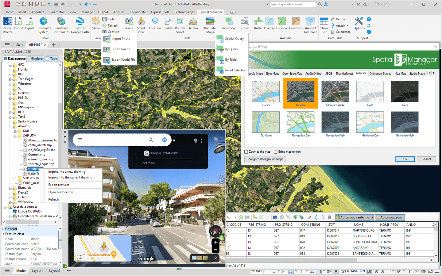
Task: Open the Calculator in Data Table group
Action: [341, 32]
